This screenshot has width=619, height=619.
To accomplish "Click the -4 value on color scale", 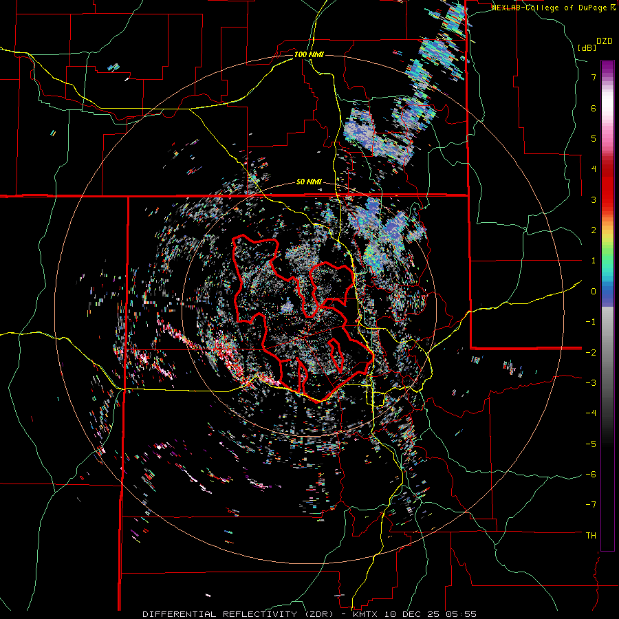I will (591, 413).
